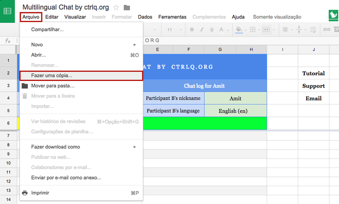Open the text color tool
339x204 pixels.
[221, 30]
